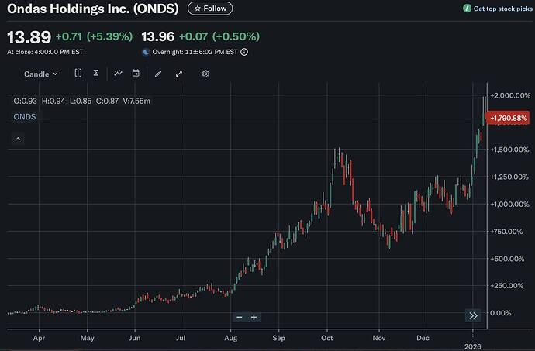Click the compare line chart icon
The image size is (535, 351).
tap(118, 74)
